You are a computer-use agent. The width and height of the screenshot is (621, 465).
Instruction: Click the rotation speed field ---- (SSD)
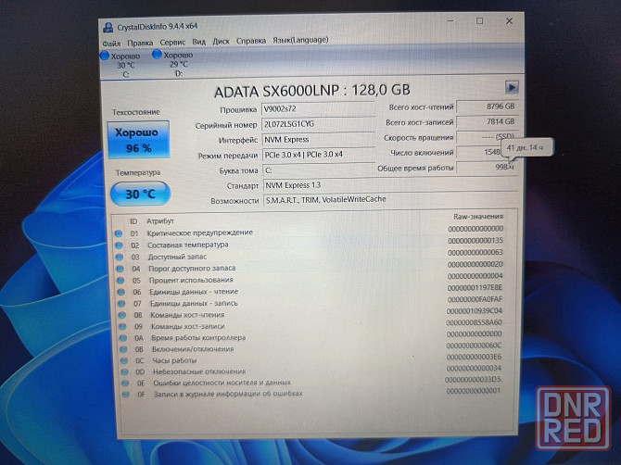tap(487, 137)
